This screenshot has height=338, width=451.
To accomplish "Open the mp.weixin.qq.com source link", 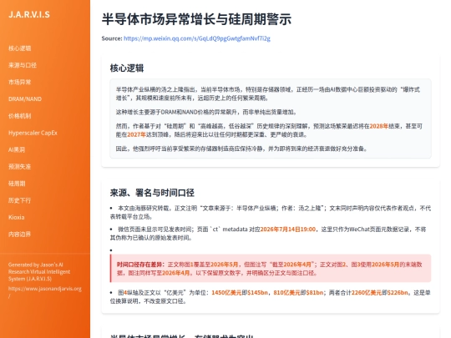I will pos(197,38).
